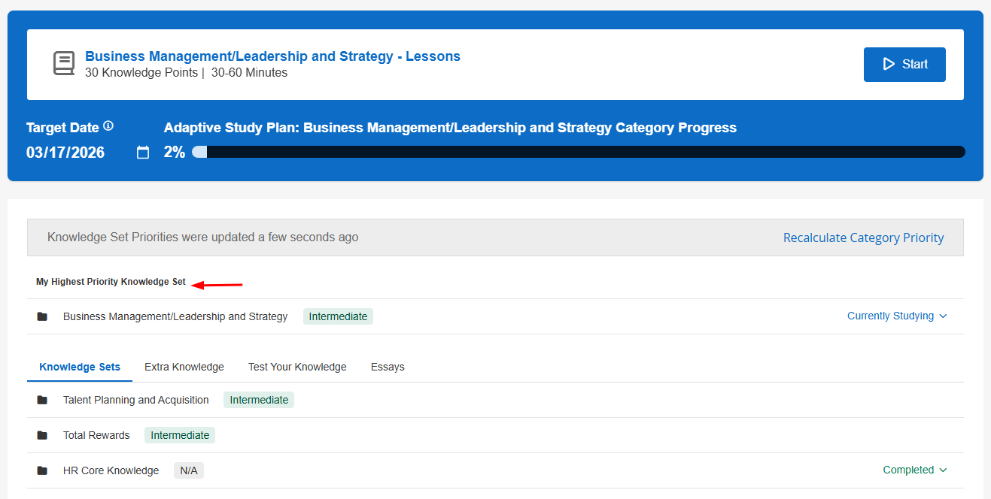Click folder icon beside Business Management/Leadership and Strategy
This screenshot has height=499, width=991.
(42, 316)
